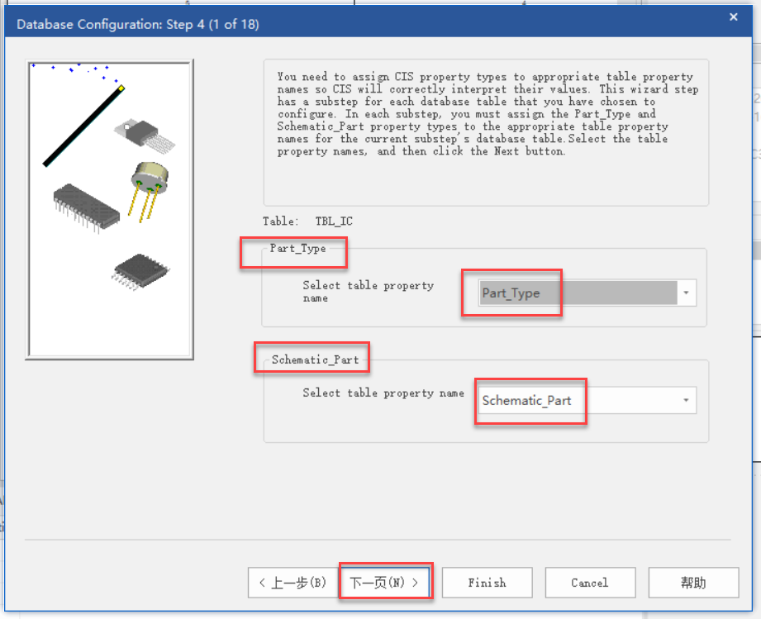Close the Database Configuration dialog
761x619 pixels.
click(x=733, y=17)
